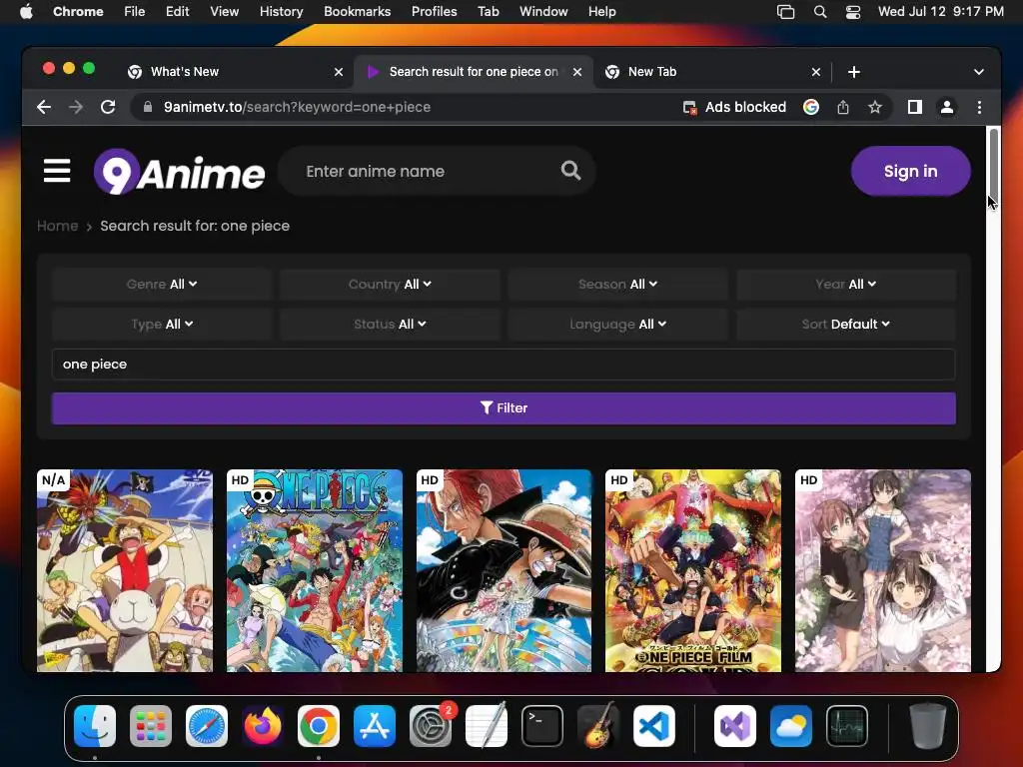Open the Chrome profile avatar
1023x767 pixels.
[947, 107]
